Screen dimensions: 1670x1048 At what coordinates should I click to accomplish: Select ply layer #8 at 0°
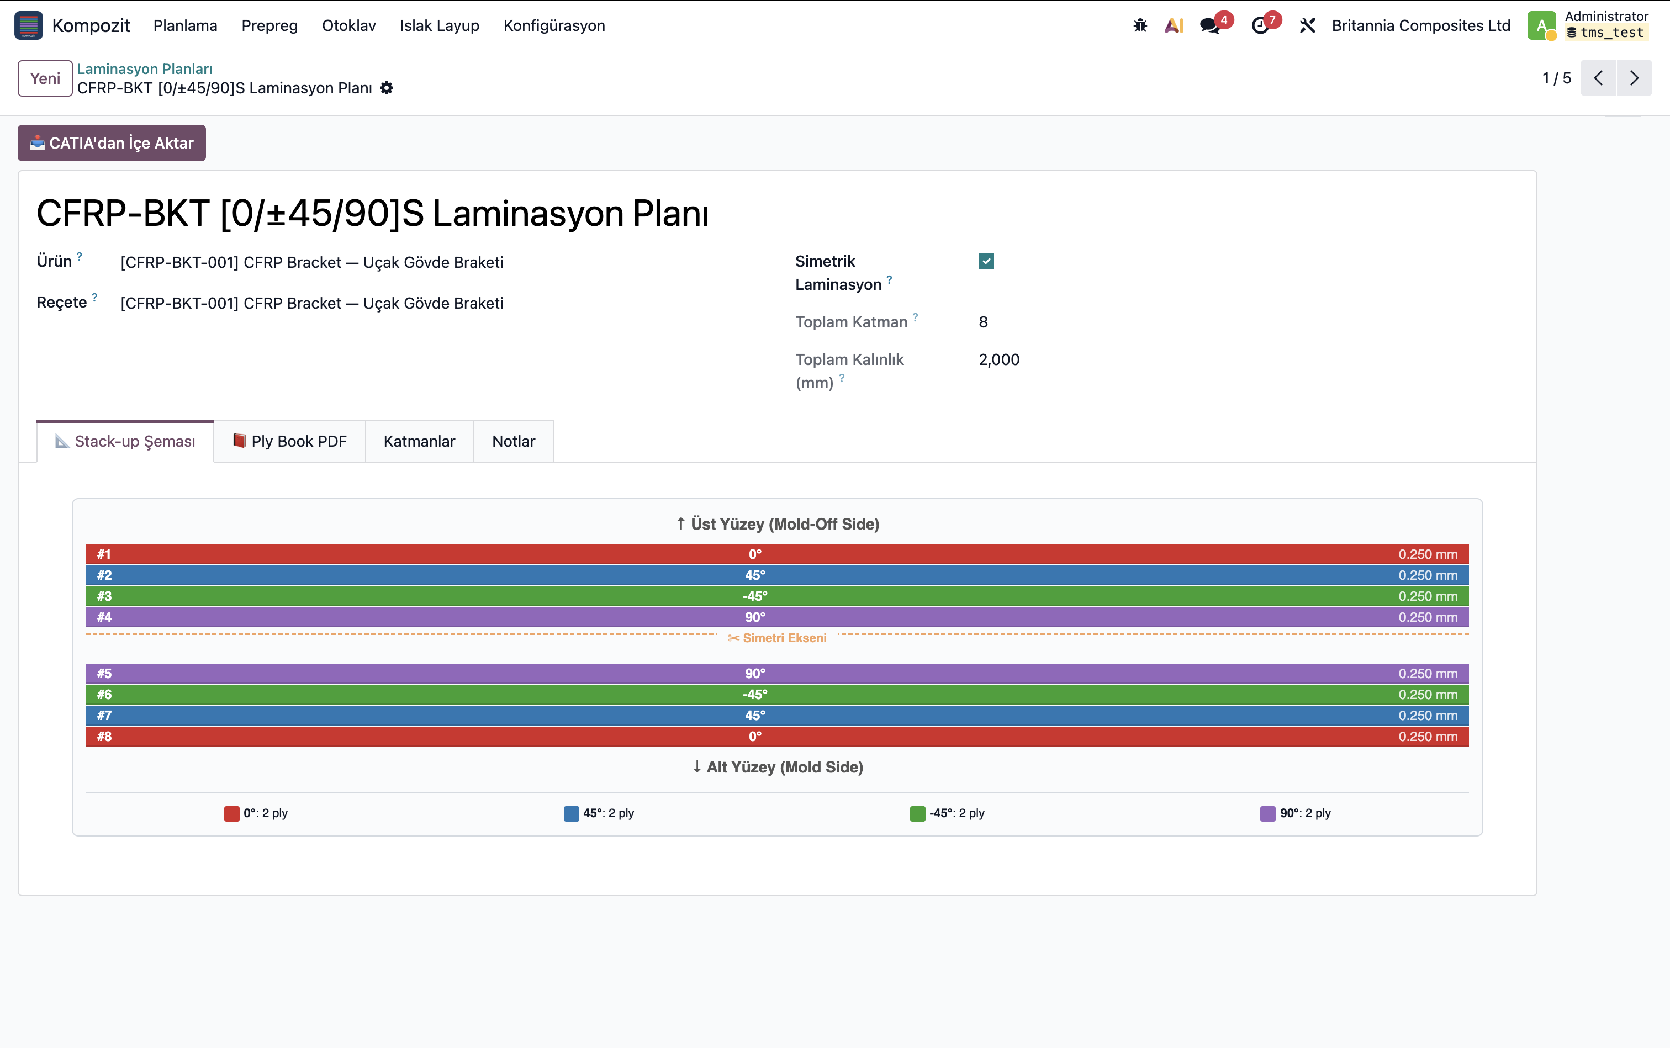click(x=777, y=736)
